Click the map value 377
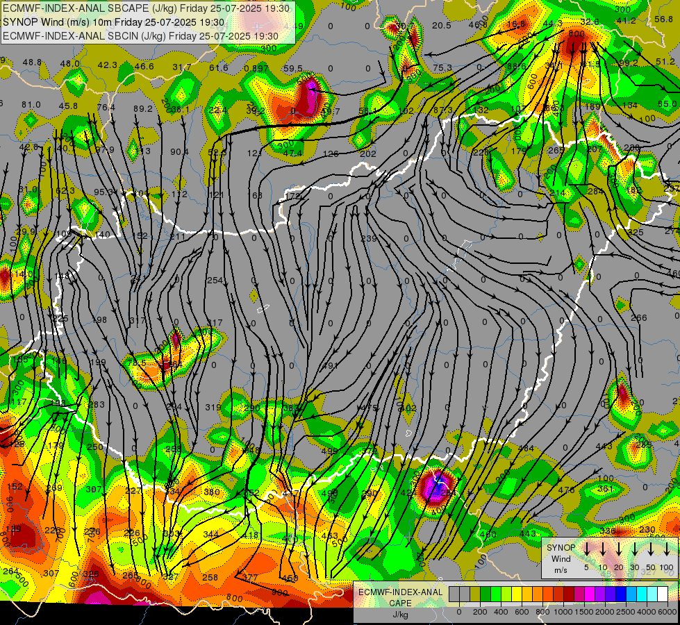 click(250, 577)
